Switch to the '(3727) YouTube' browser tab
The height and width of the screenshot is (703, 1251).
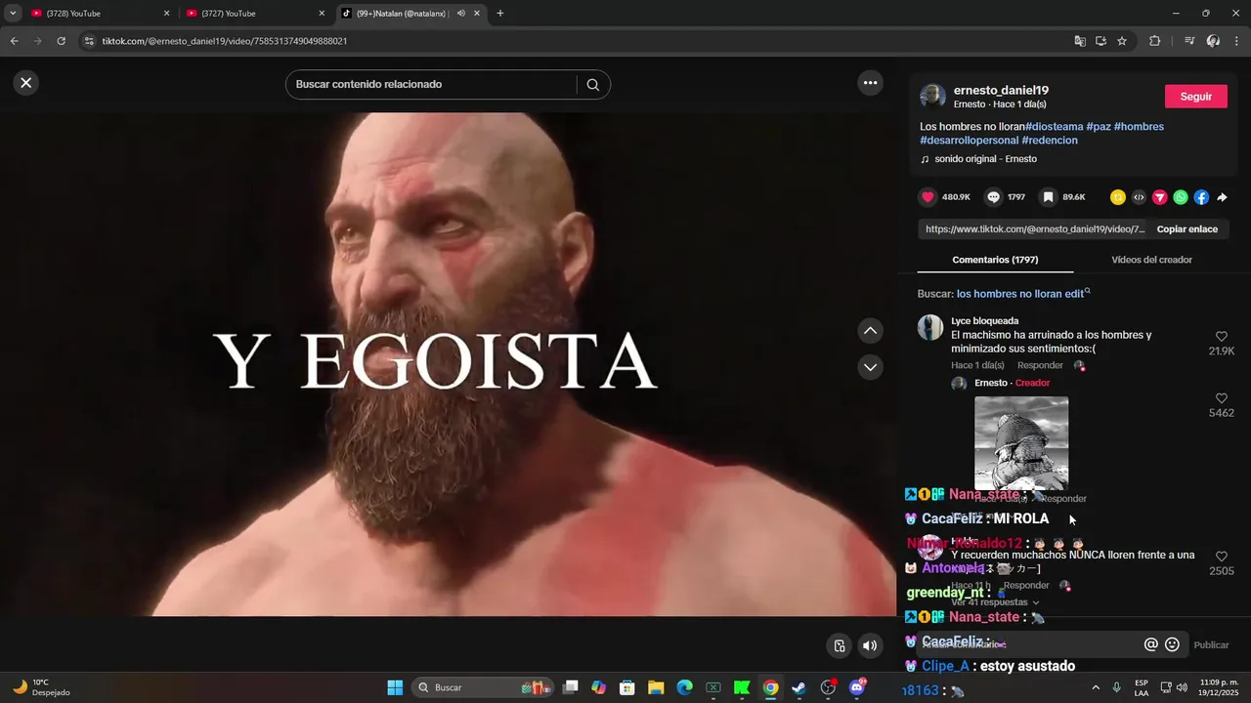pos(254,14)
